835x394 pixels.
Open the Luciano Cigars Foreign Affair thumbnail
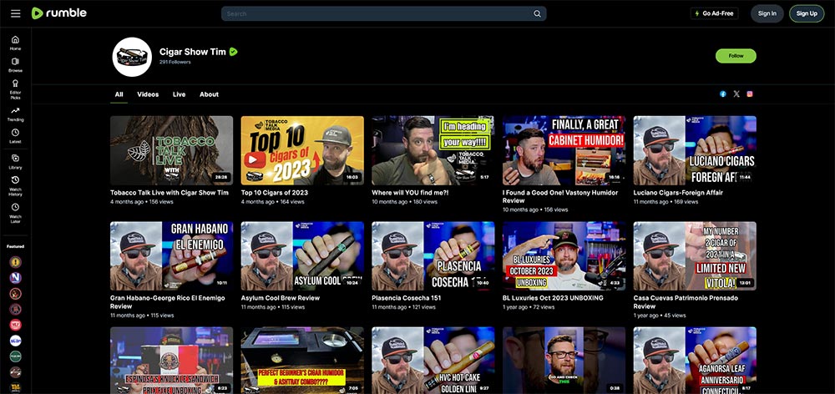coord(695,150)
